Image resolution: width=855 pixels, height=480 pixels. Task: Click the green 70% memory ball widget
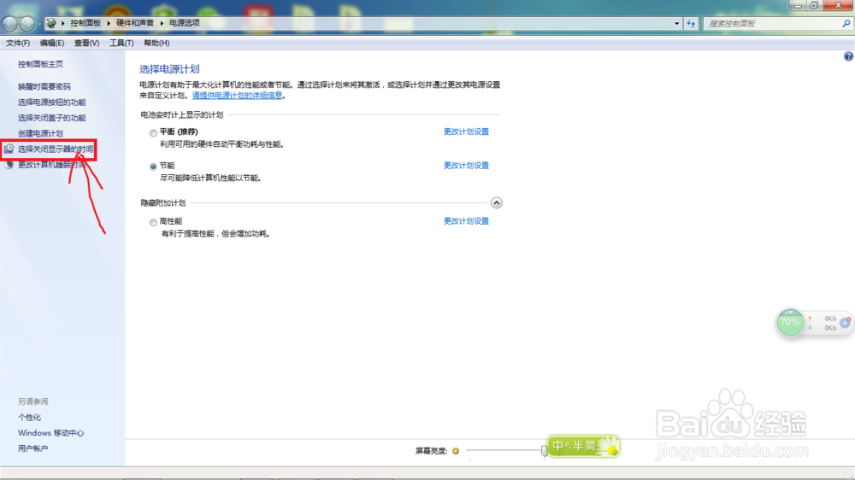(789, 323)
